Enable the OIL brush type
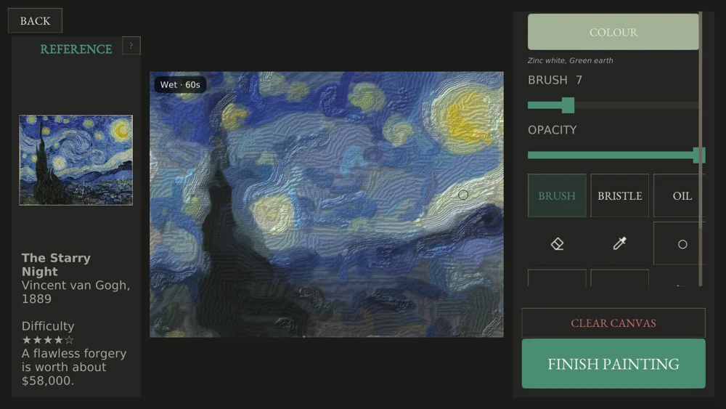726x409 pixels. (682, 195)
